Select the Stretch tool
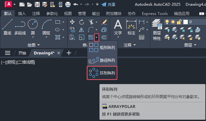 tap(72, 37)
